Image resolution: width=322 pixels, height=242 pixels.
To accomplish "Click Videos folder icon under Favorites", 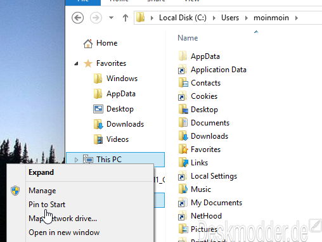I will [98, 139].
